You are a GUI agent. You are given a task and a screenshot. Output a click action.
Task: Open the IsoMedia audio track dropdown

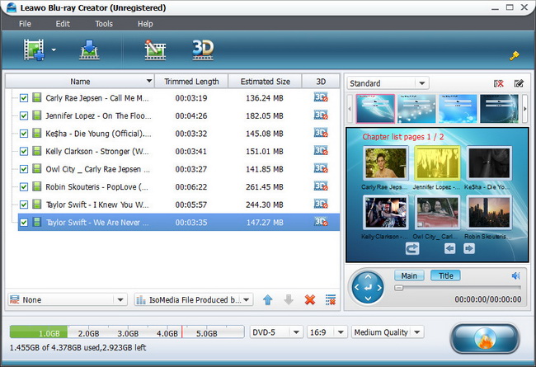[247, 300]
